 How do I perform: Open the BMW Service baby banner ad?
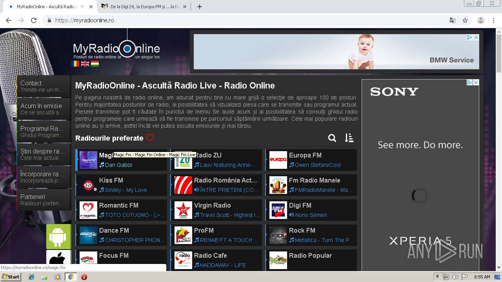point(336,52)
